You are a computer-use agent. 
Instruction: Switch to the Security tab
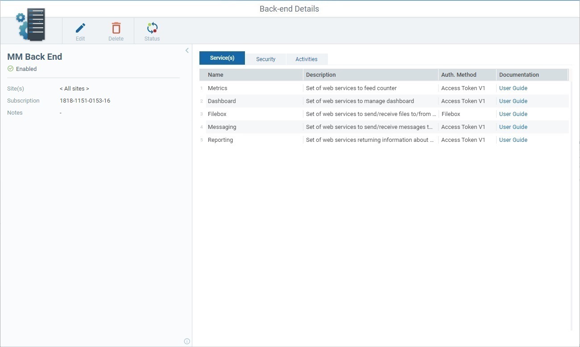coord(265,59)
